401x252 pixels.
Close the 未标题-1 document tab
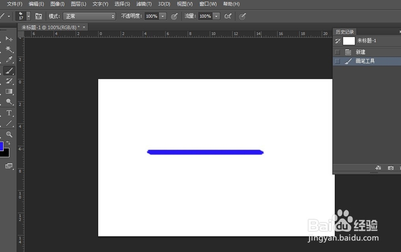(84, 27)
